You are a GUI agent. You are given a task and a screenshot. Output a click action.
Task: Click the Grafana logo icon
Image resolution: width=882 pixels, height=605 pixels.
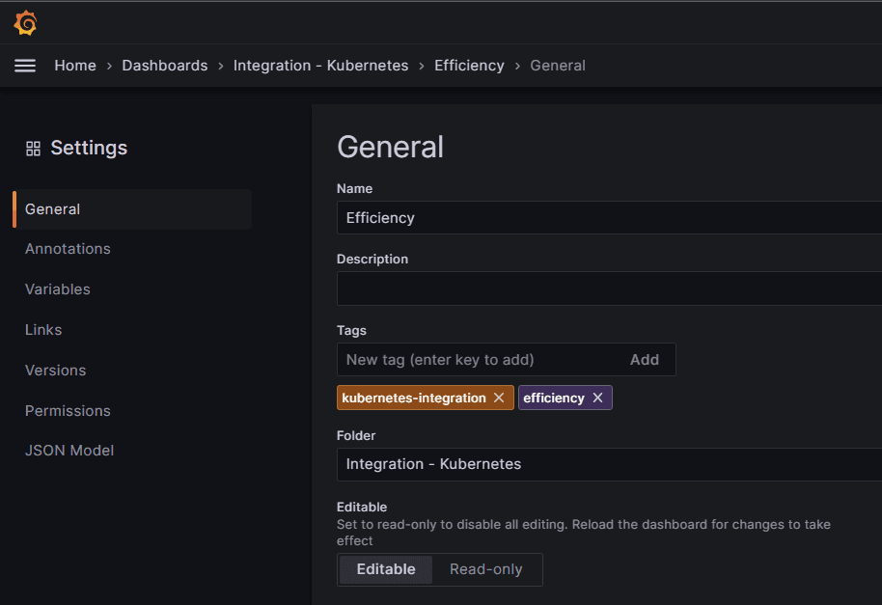pos(24,21)
